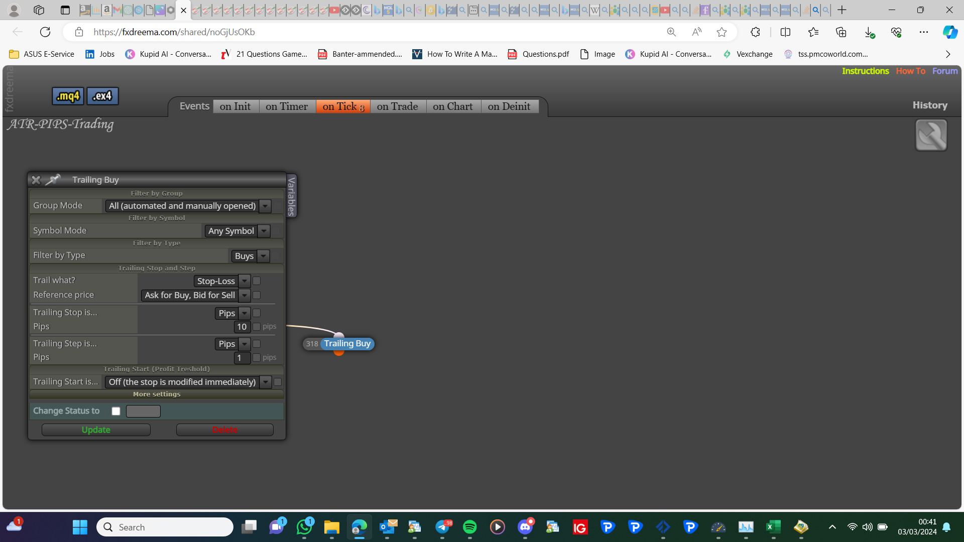Screen dimensions: 964x542
Task: Open the Instructions link
Action: (x=866, y=71)
